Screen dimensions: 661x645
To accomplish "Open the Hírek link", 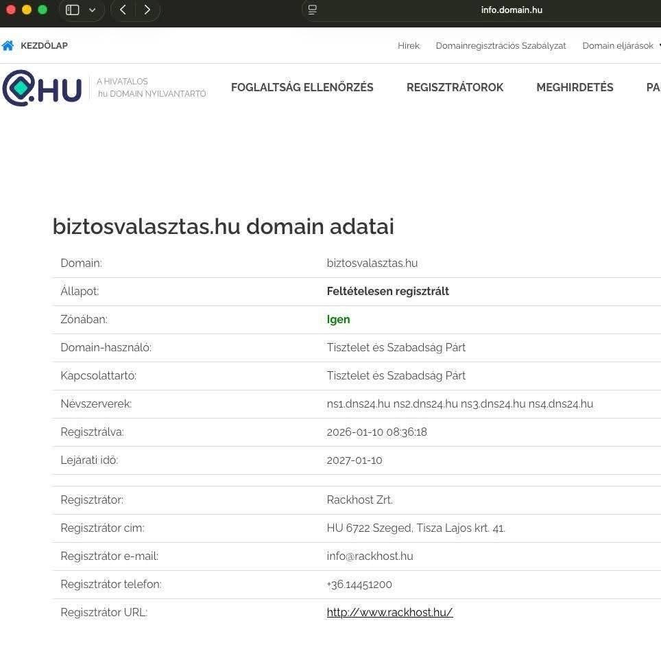I will (408, 45).
